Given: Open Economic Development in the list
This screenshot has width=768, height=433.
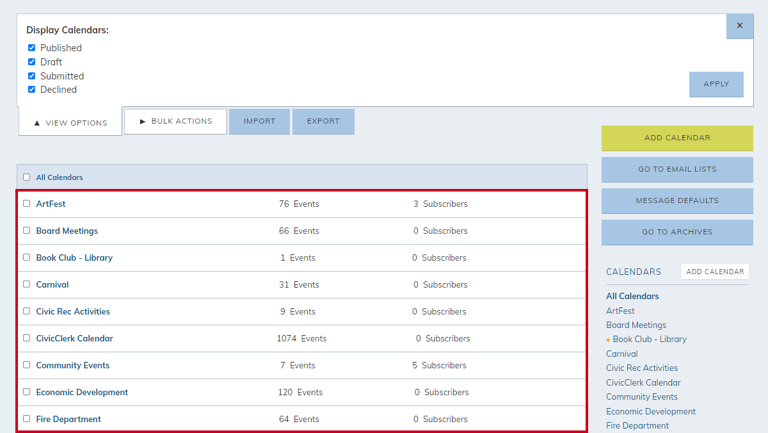Looking at the screenshot, I should 82,392.
